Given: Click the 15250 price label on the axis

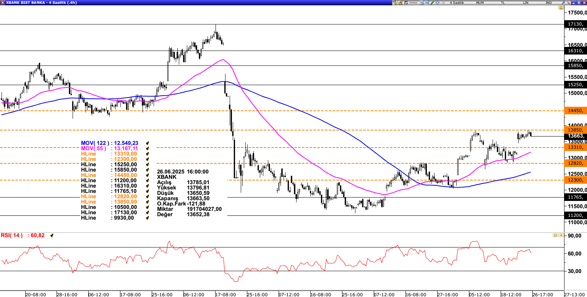Looking at the screenshot, I should (x=575, y=85).
